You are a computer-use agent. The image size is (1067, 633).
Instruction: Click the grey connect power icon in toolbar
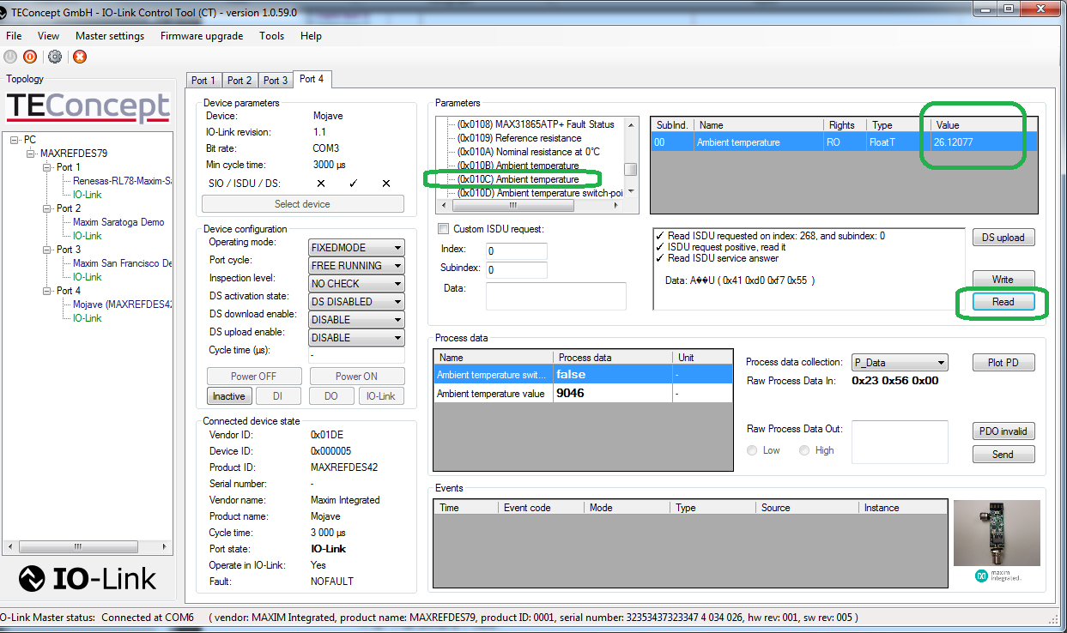[x=10, y=57]
